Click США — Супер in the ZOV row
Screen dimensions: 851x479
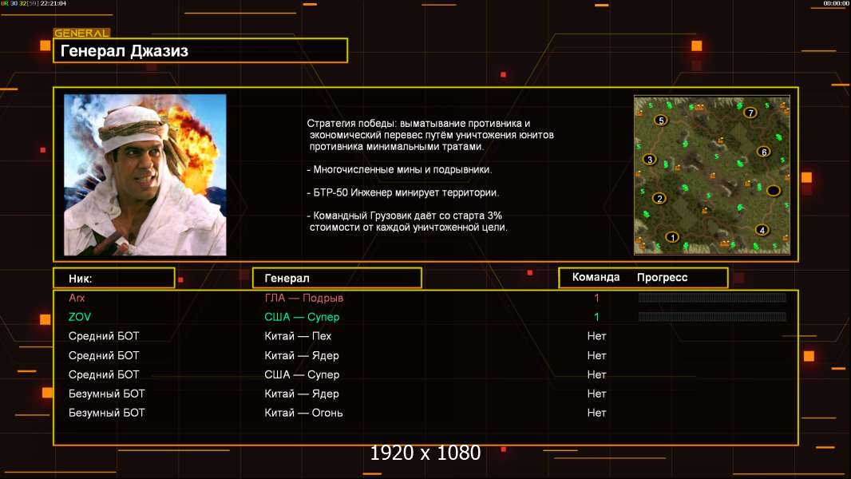coord(302,317)
